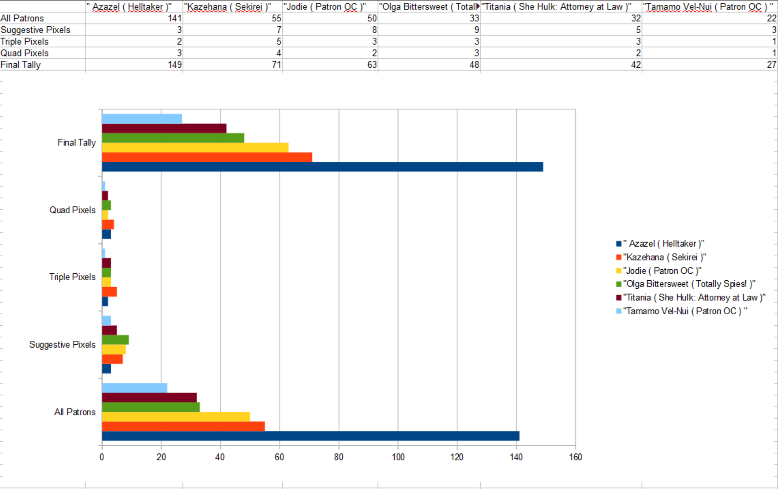778x489 pixels.
Task: Select the dark blue Azazel bar in All Patrons
Action: coord(311,436)
